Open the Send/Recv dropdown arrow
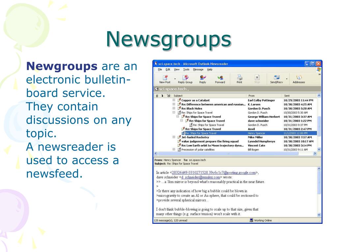Viewport: 337px width, 252px height. tap(287, 79)
